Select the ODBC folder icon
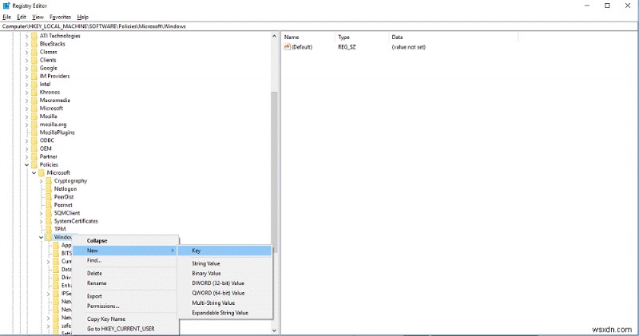The height and width of the screenshot is (336, 639). [x=34, y=140]
